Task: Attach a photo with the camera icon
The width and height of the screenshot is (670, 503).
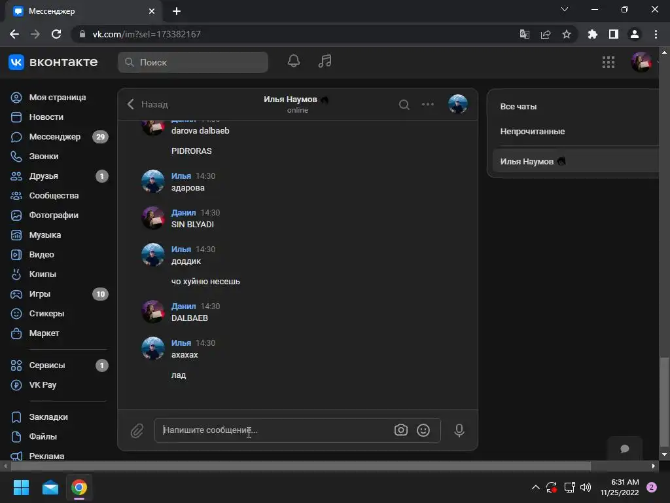Action: pyautogui.click(x=401, y=430)
